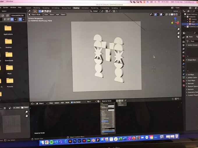198x148 pixels.
Task: Toggle viewport overlays button
Action: pos(161,15)
